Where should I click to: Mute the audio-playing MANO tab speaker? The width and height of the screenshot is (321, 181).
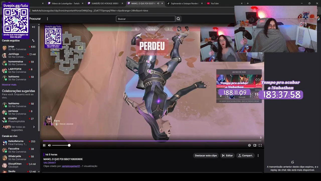pos(158,4)
